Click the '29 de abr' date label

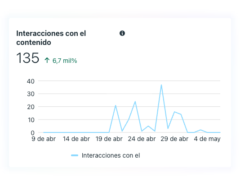click(174, 139)
